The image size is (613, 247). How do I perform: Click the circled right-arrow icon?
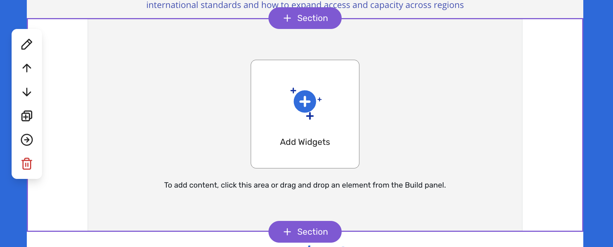(27, 140)
